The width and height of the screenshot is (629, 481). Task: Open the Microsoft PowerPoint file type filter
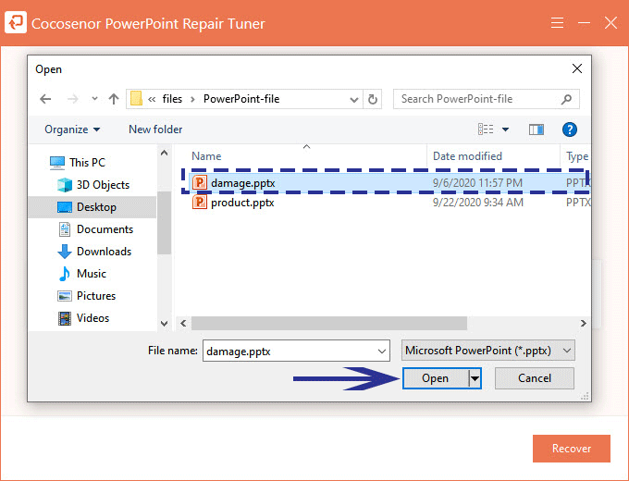487,351
